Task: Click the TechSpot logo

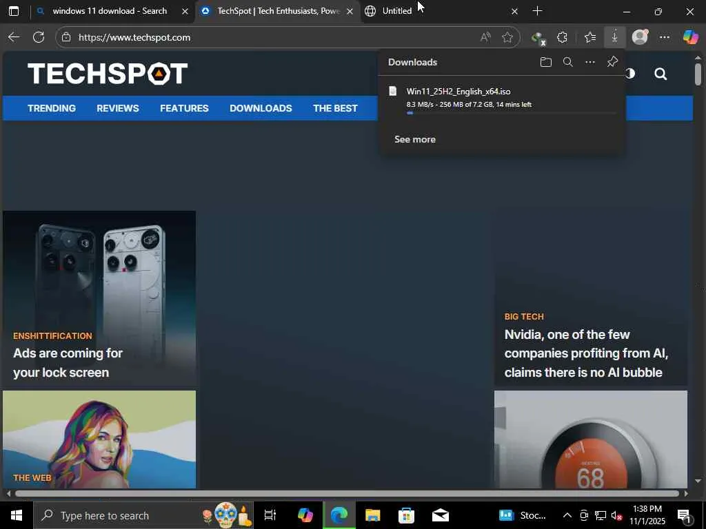Action: [107, 73]
